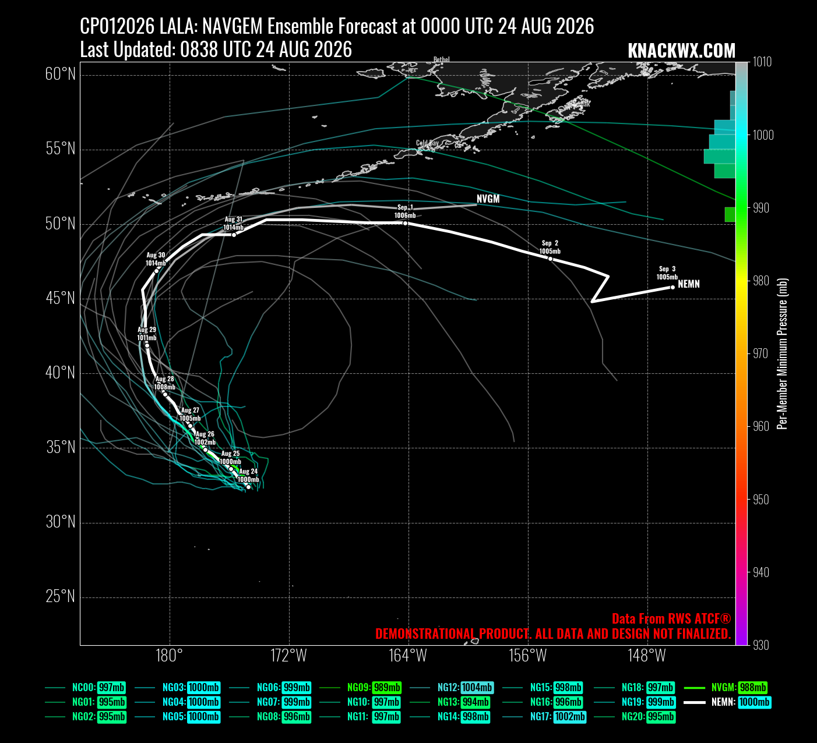Select the NG13 994mb legend entry
This screenshot has height=743, width=817.
(450, 702)
